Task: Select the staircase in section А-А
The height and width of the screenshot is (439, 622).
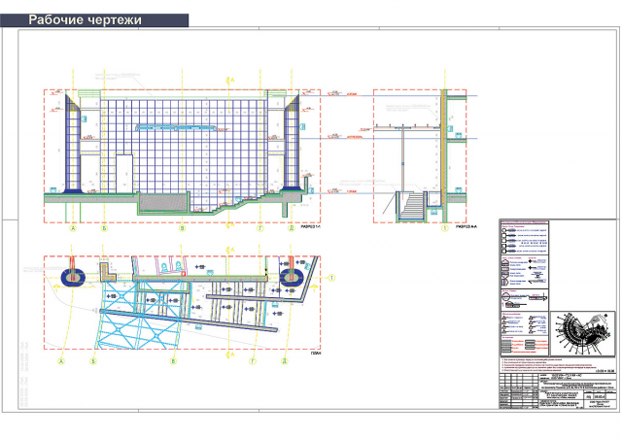Action: [x=412, y=206]
